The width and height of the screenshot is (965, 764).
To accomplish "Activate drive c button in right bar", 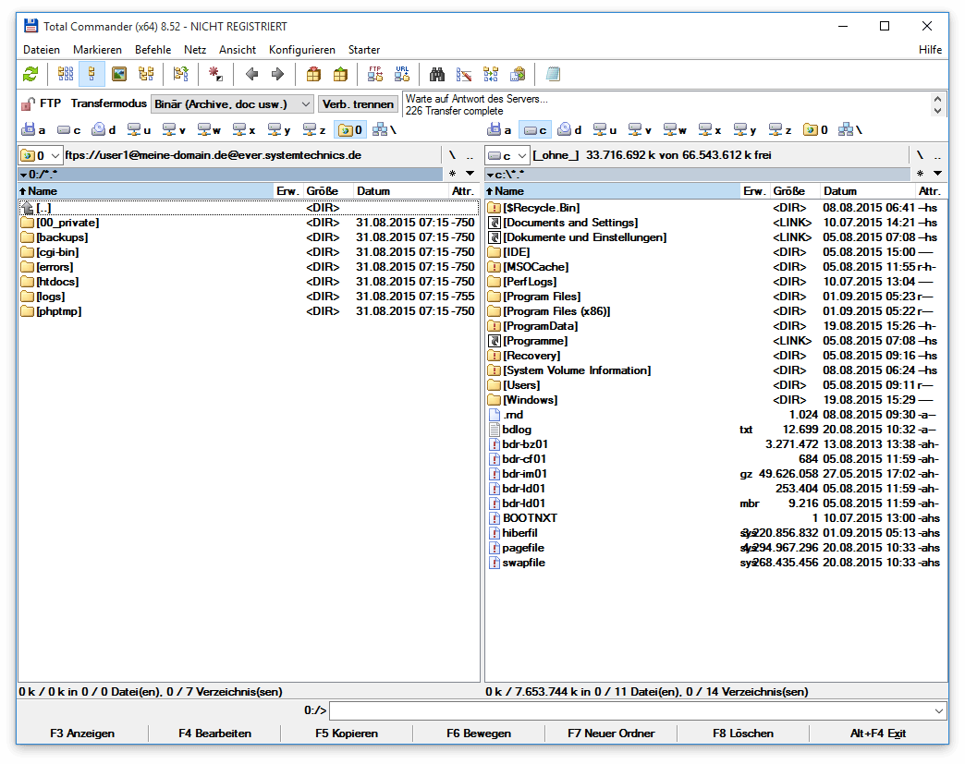I will coord(534,129).
